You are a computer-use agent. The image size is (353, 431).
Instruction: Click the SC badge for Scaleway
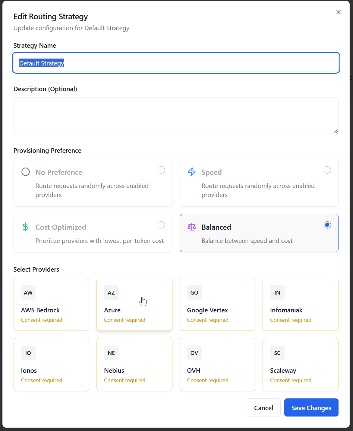click(277, 353)
